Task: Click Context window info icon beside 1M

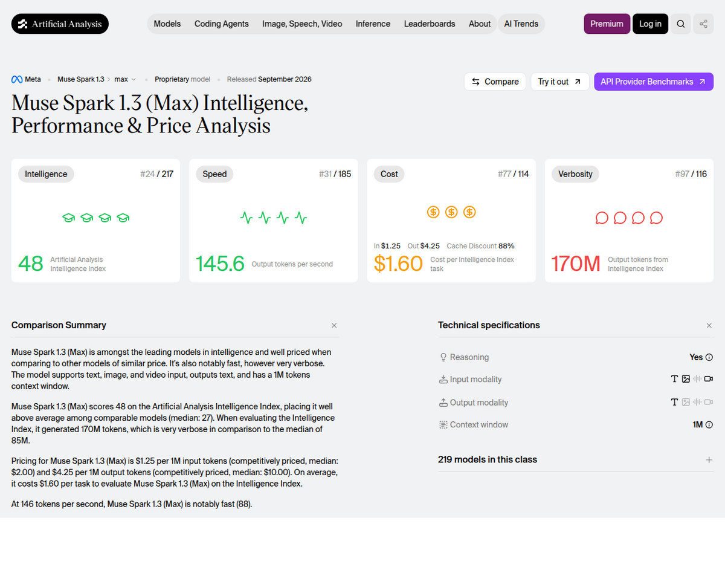Action: [709, 425]
